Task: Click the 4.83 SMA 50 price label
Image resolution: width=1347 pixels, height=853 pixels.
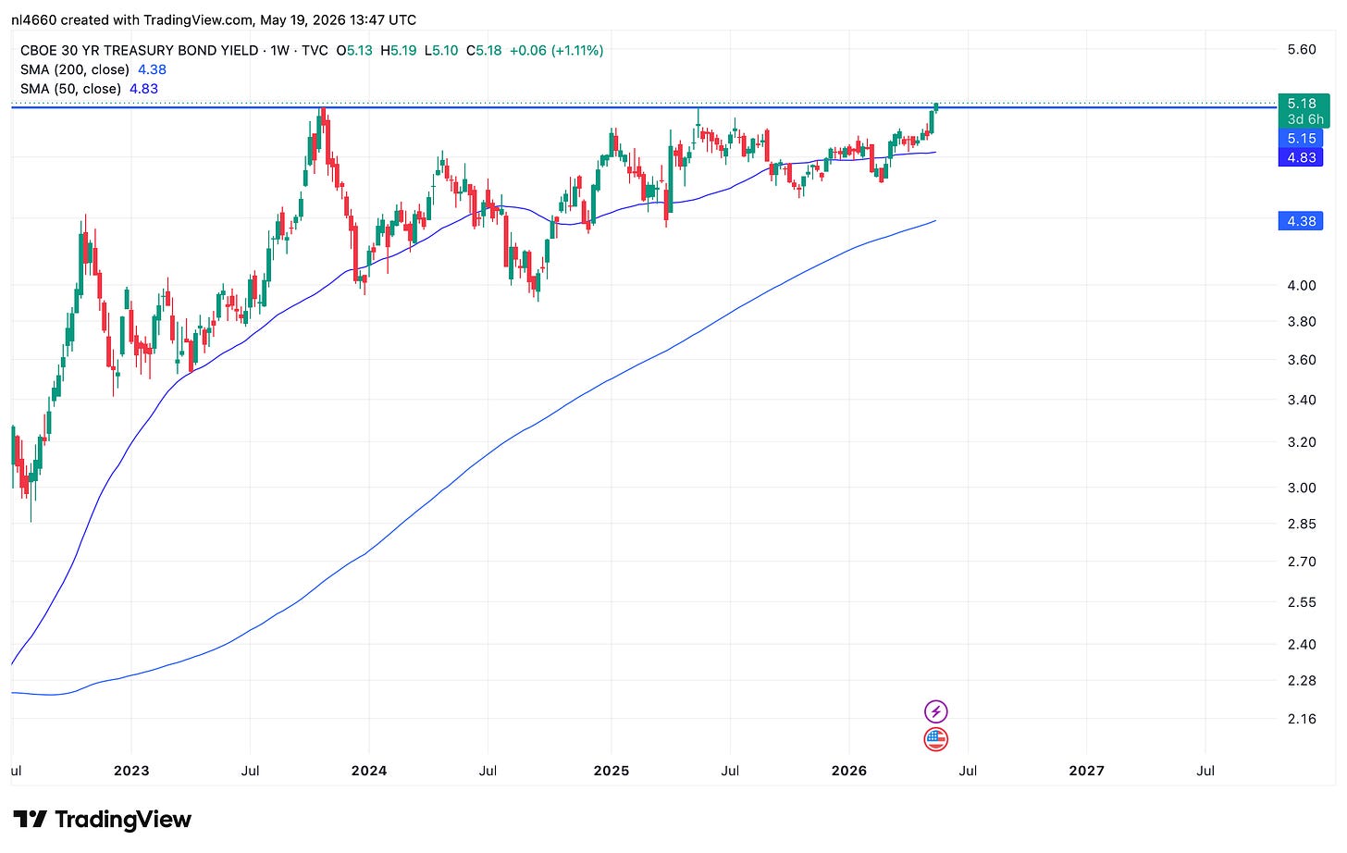Action: point(1302,157)
